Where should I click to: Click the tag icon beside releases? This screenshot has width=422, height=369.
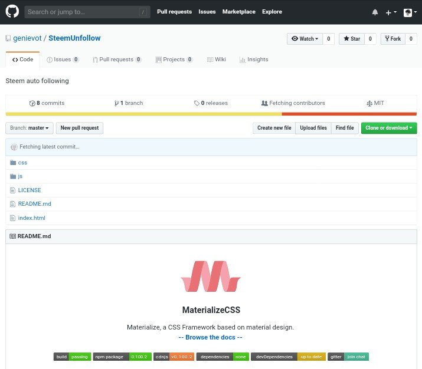click(197, 103)
